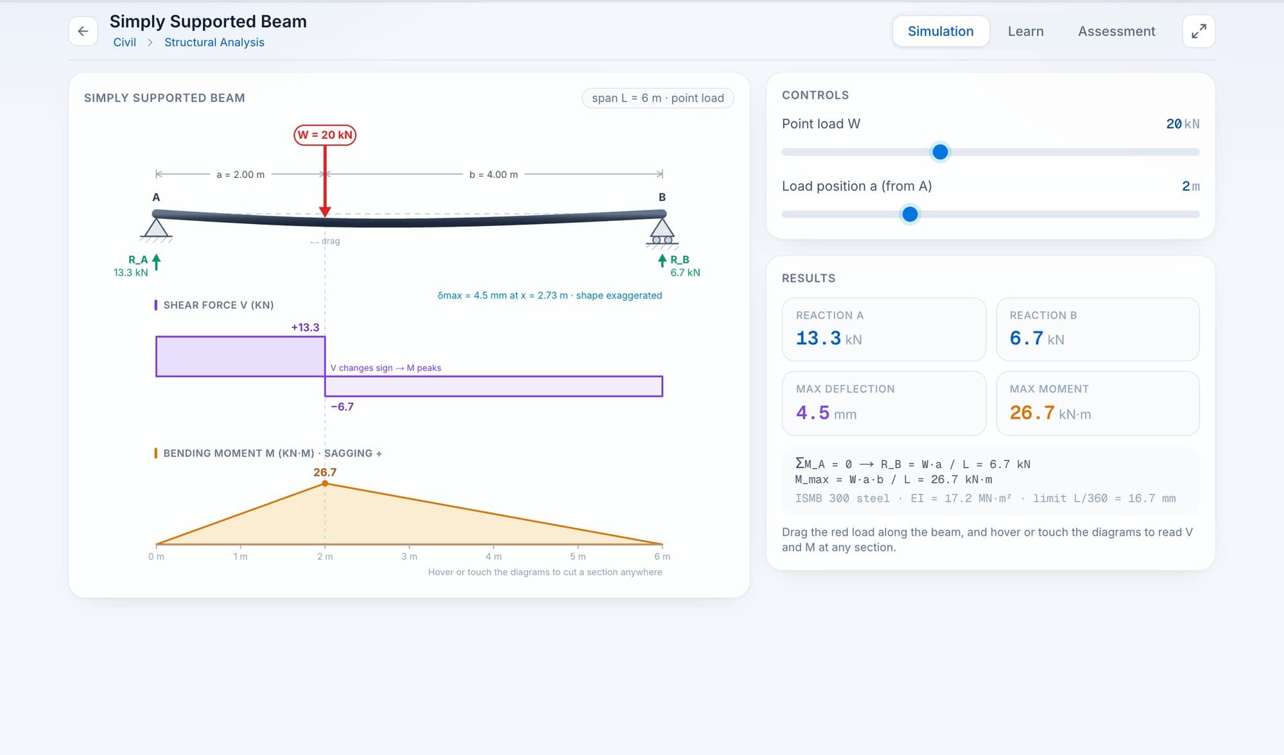The width and height of the screenshot is (1284, 755).
Task: Click the Load position a slider handle
Action: [910, 214]
